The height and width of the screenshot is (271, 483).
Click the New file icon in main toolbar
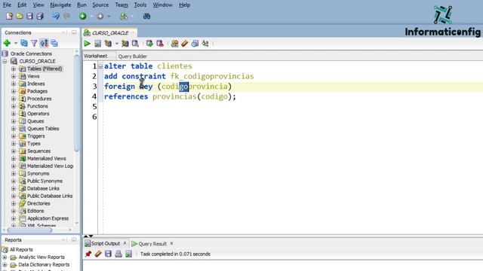pos(9,17)
